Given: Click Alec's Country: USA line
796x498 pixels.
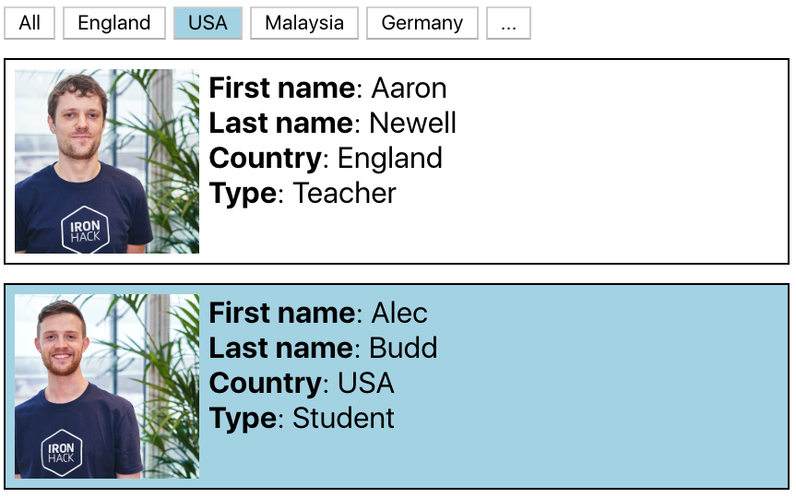Looking at the screenshot, I should (x=302, y=384).
